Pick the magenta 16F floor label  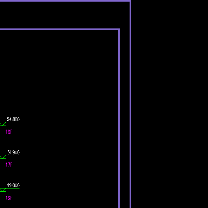click(x=9, y=198)
